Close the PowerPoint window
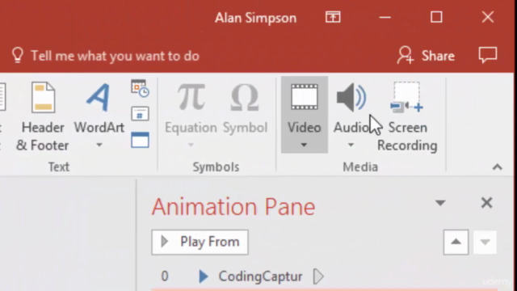Image resolution: width=517 pixels, height=291 pixels. 488,17
